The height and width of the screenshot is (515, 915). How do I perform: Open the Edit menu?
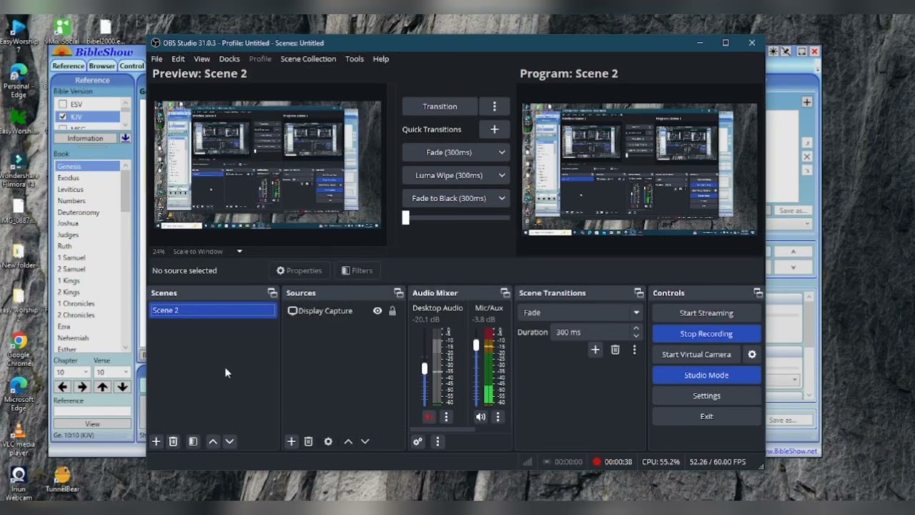pos(178,59)
